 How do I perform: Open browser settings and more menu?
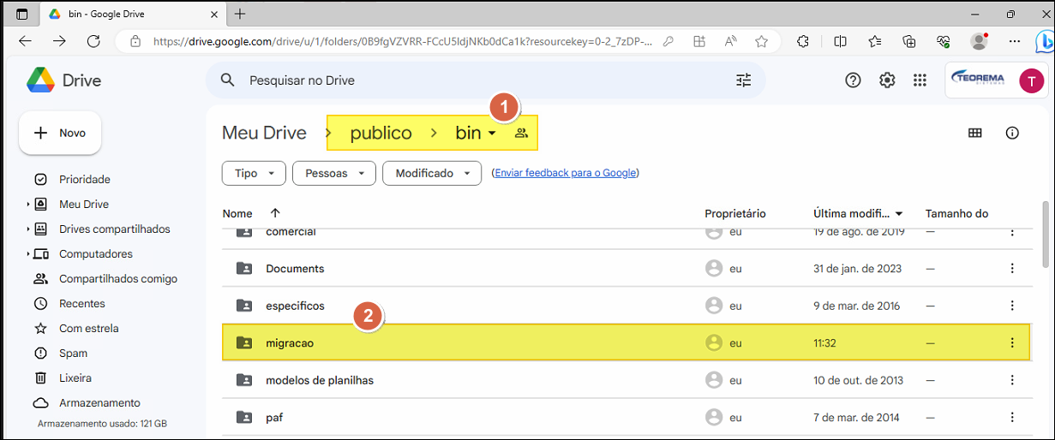(1015, 41)
